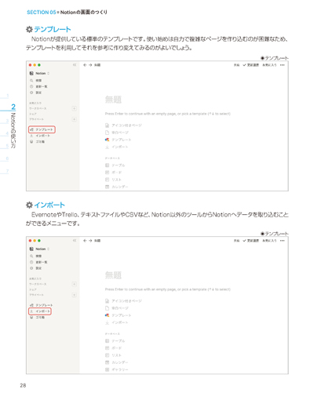314x400 pixels.
Task: Open Notion workspace switcher in lower screenshot
Action: pyautogui.click(x=39, y=249)
